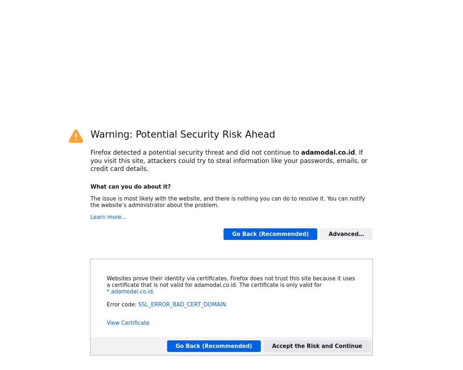Click the "credit card details." line of text
Screen dimensions: 463x370
[x=119, y=169]
